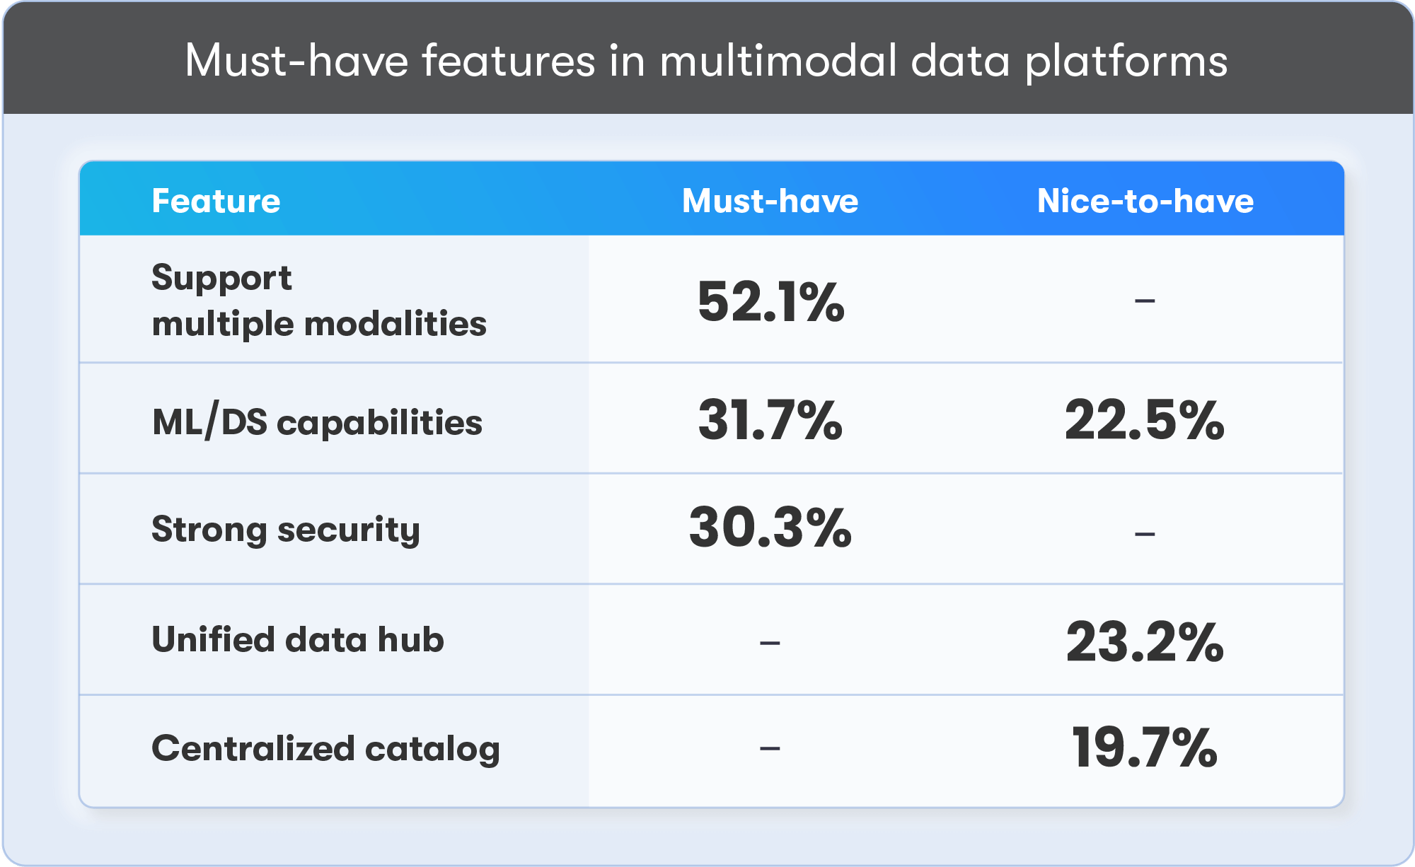Screen dimensions: 1415x867
Task: Select the Strong security row label
Action: pos(286,530)
